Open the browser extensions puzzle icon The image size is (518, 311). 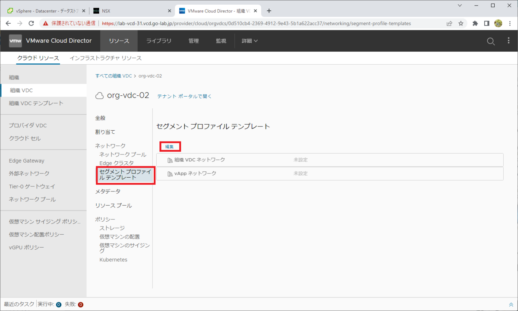(x=475, y=23)
